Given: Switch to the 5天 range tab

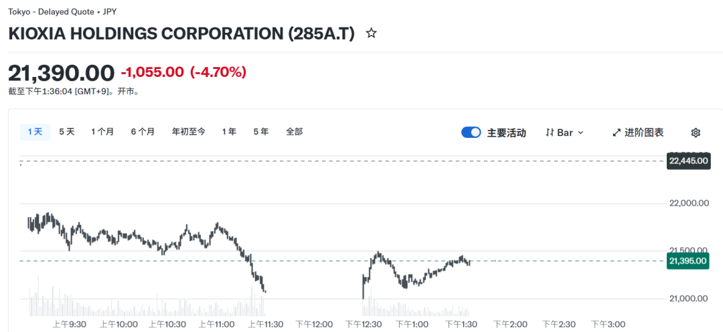Looking at the screenshot, I should 67,132.
